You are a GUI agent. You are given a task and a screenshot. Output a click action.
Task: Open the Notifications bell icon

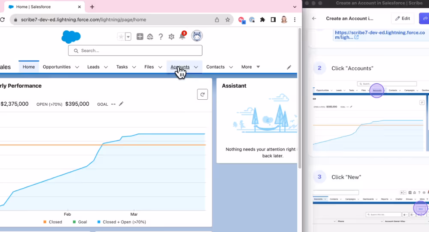click(182, 36)
